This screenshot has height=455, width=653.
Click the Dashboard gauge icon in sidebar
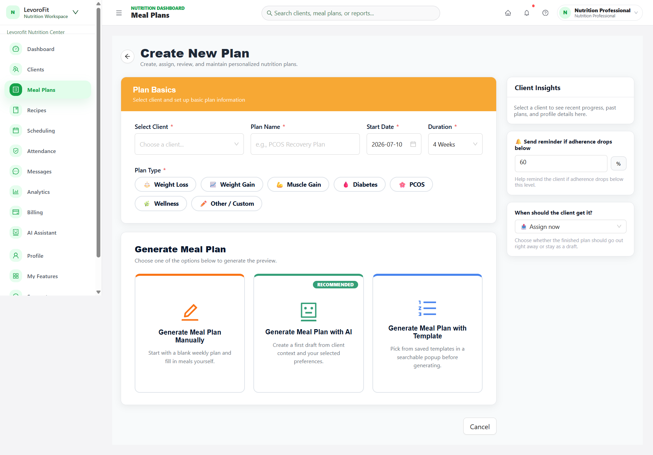tap(16, 49)
